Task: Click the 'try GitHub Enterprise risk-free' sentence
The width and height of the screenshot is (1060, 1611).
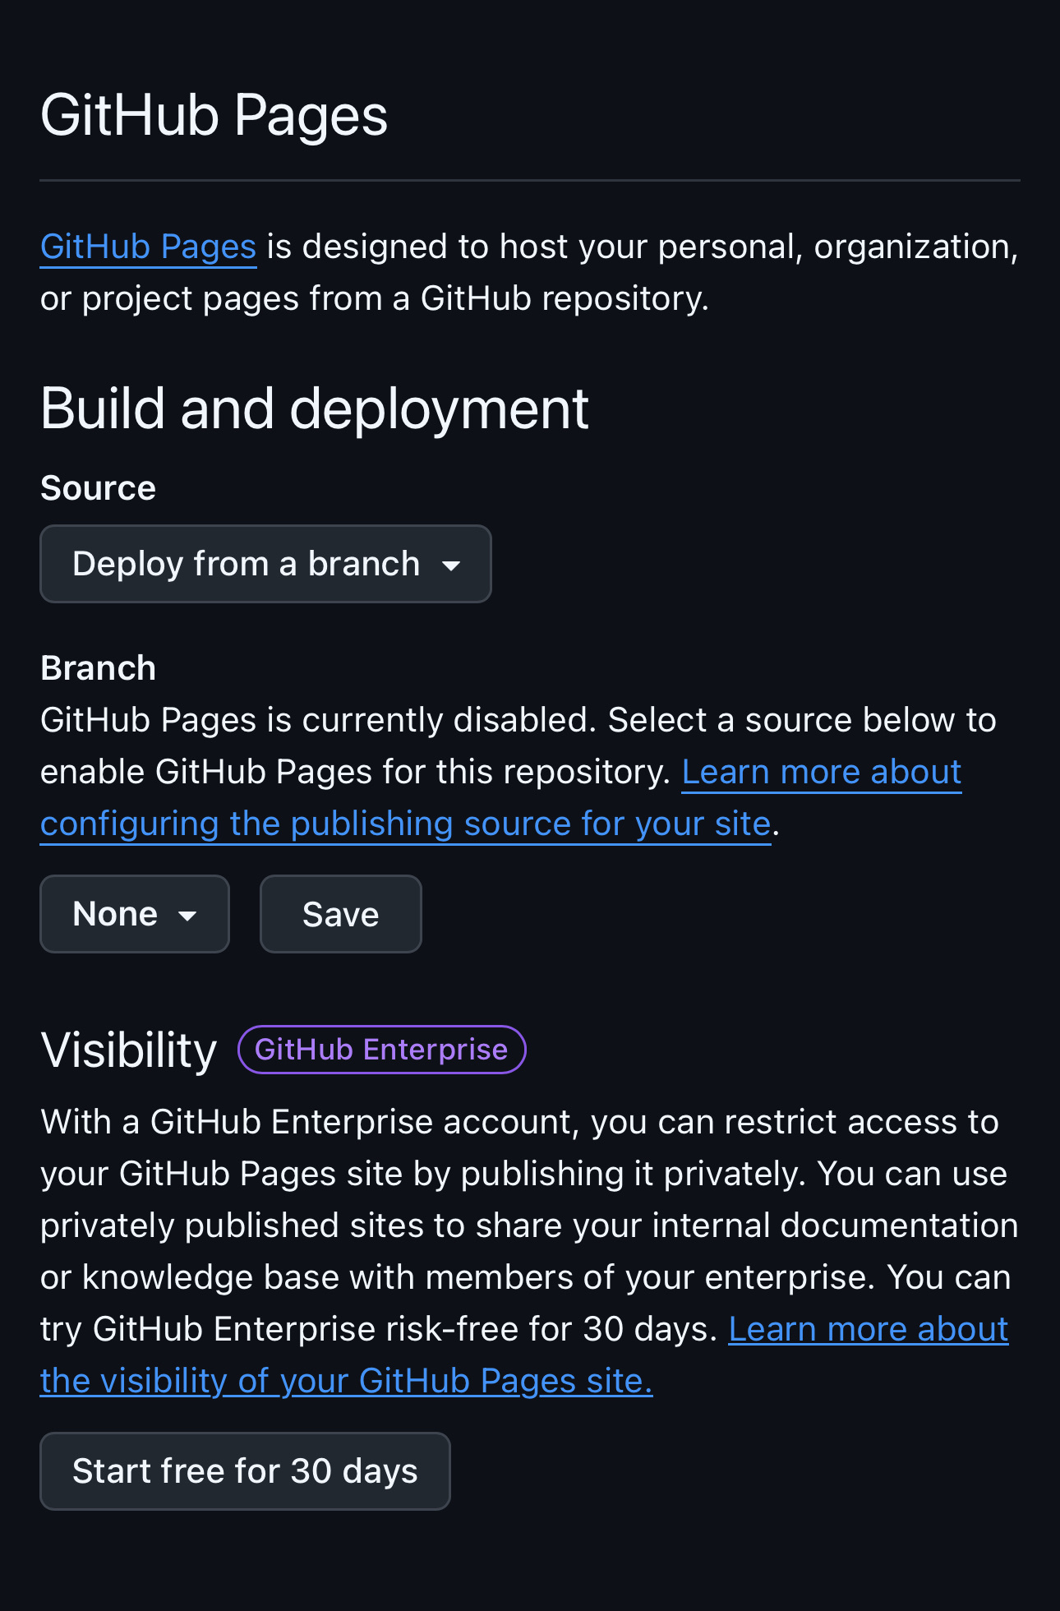Action: pyautogui.click(x=379, y=1329)
